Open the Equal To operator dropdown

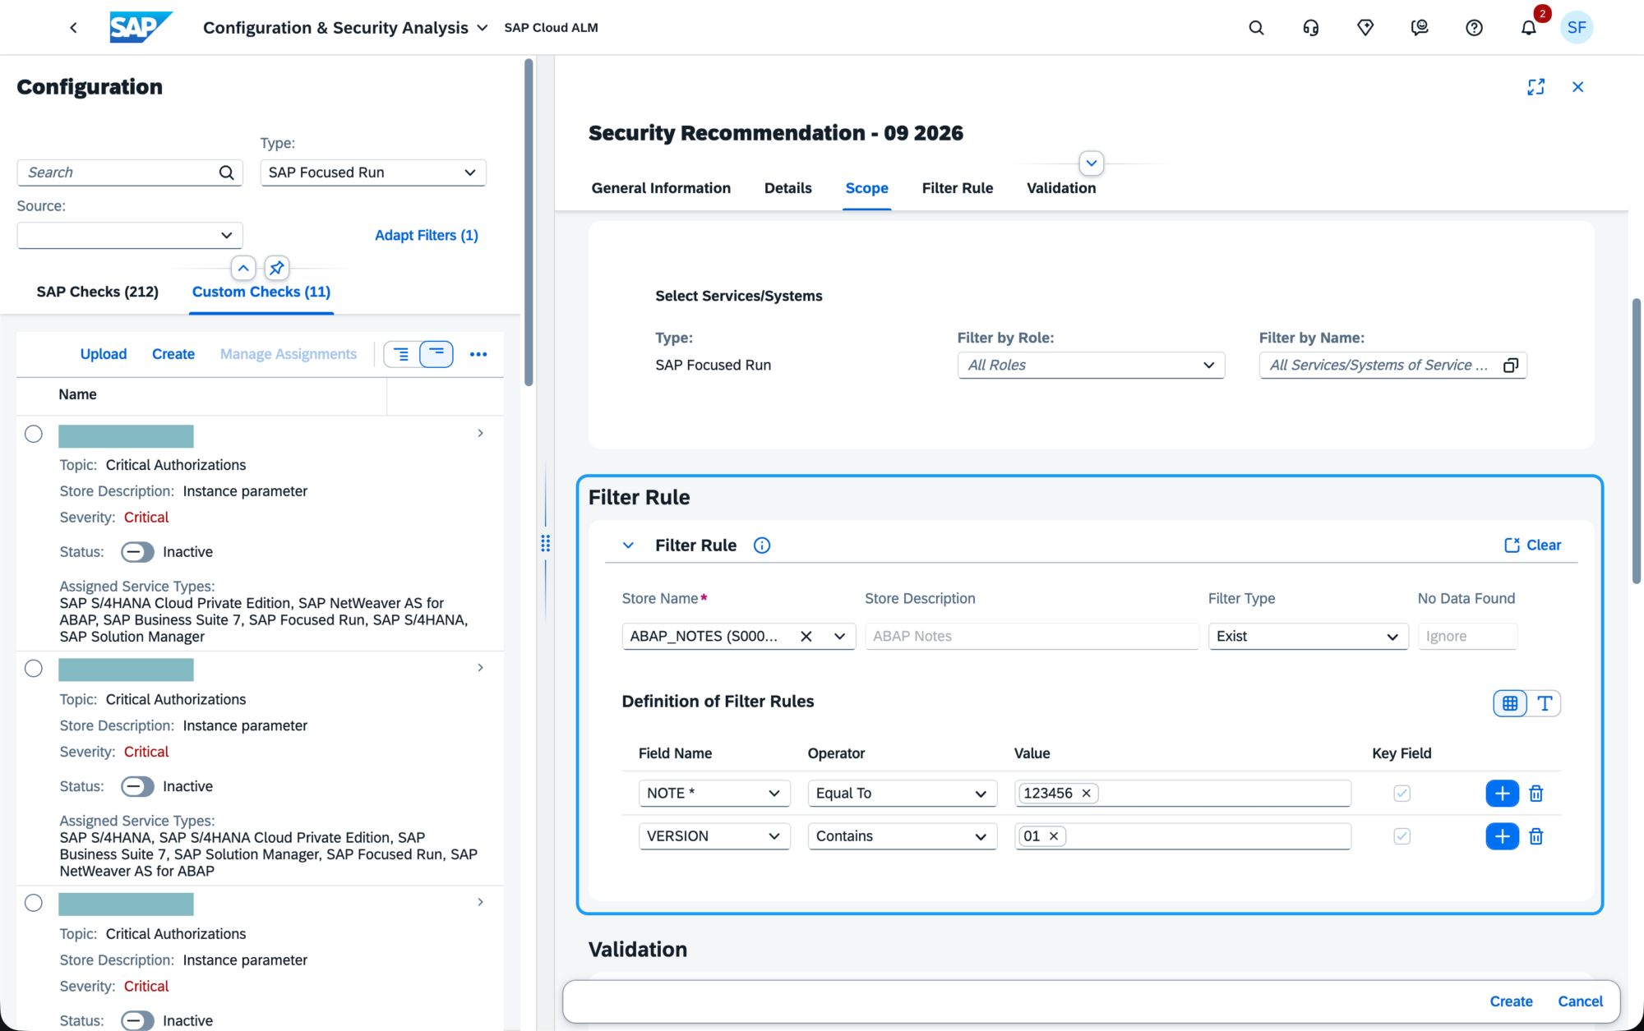(902, 794)
